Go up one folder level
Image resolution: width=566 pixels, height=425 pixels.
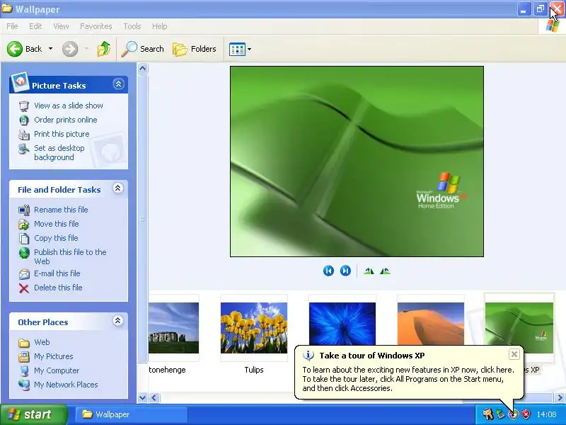(x=104, y=49)
